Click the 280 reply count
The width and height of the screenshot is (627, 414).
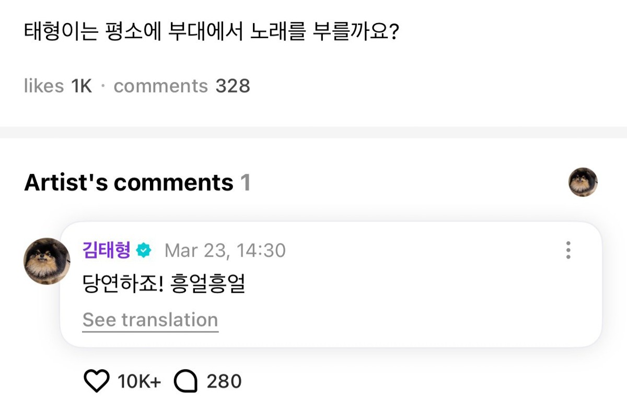(x=224, y=382)
